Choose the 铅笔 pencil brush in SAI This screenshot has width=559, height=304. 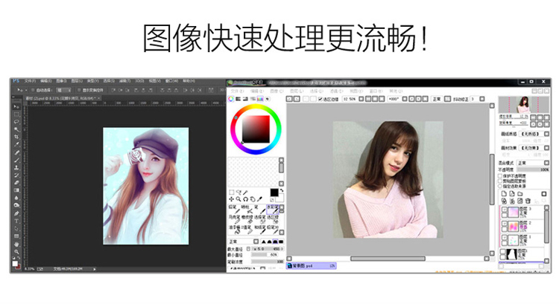click(x=234, y=209)
